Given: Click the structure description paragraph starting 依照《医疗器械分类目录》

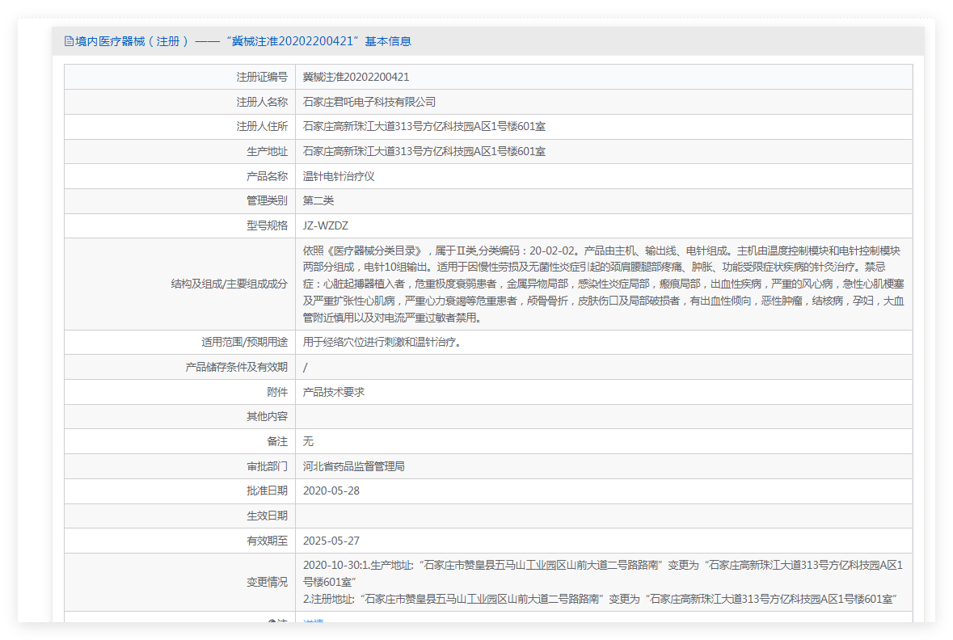Looking at the screenshot, I should click(604, 284).
